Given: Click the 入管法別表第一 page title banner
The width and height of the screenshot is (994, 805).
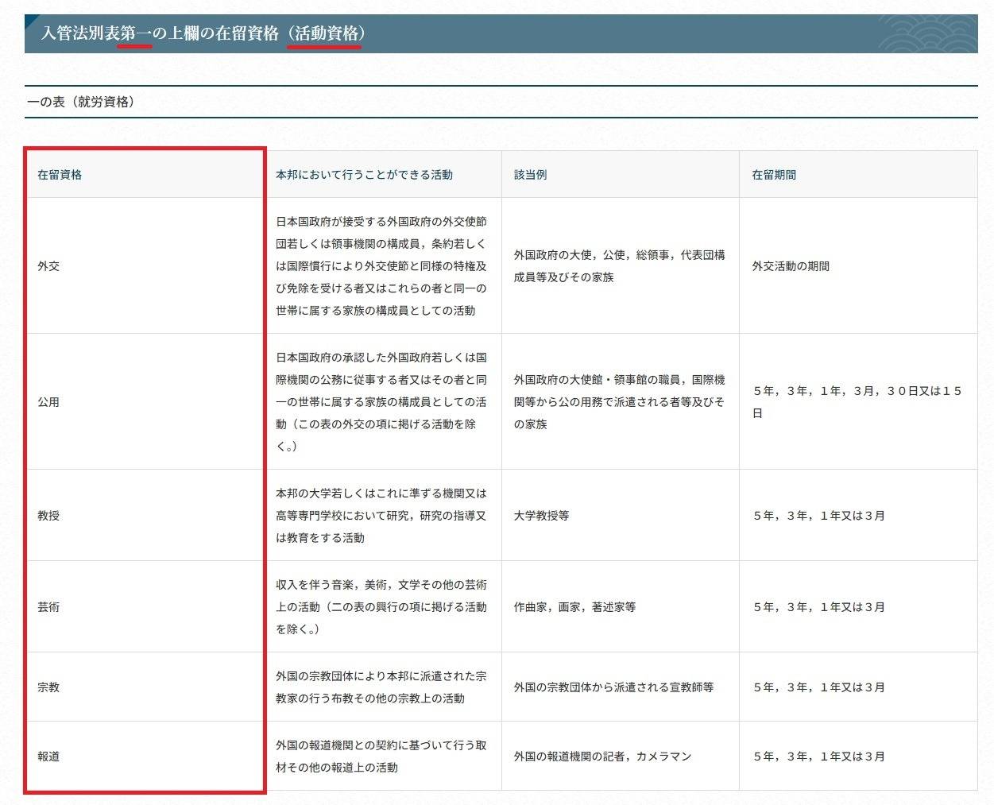Looking at the screenshot, I should pos(203,33).
